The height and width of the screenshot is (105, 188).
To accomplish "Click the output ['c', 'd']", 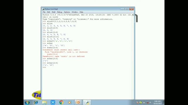I will pos(48,65).
